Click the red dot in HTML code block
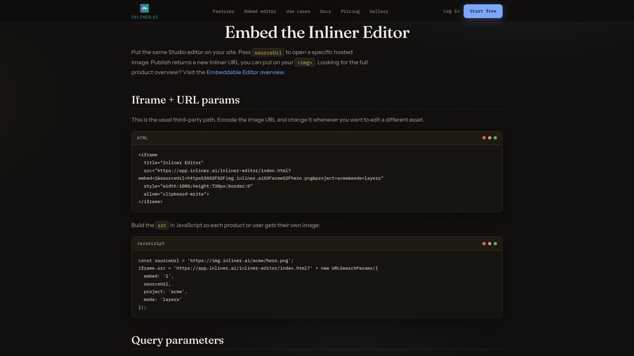The image size is (634, 356). tap(484, 138)
